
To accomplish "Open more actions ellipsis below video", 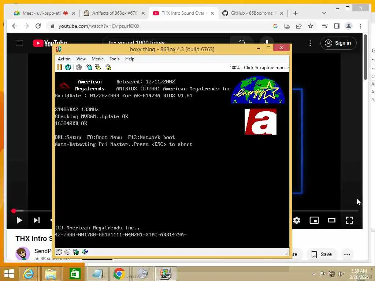I will tap(347, 255).
